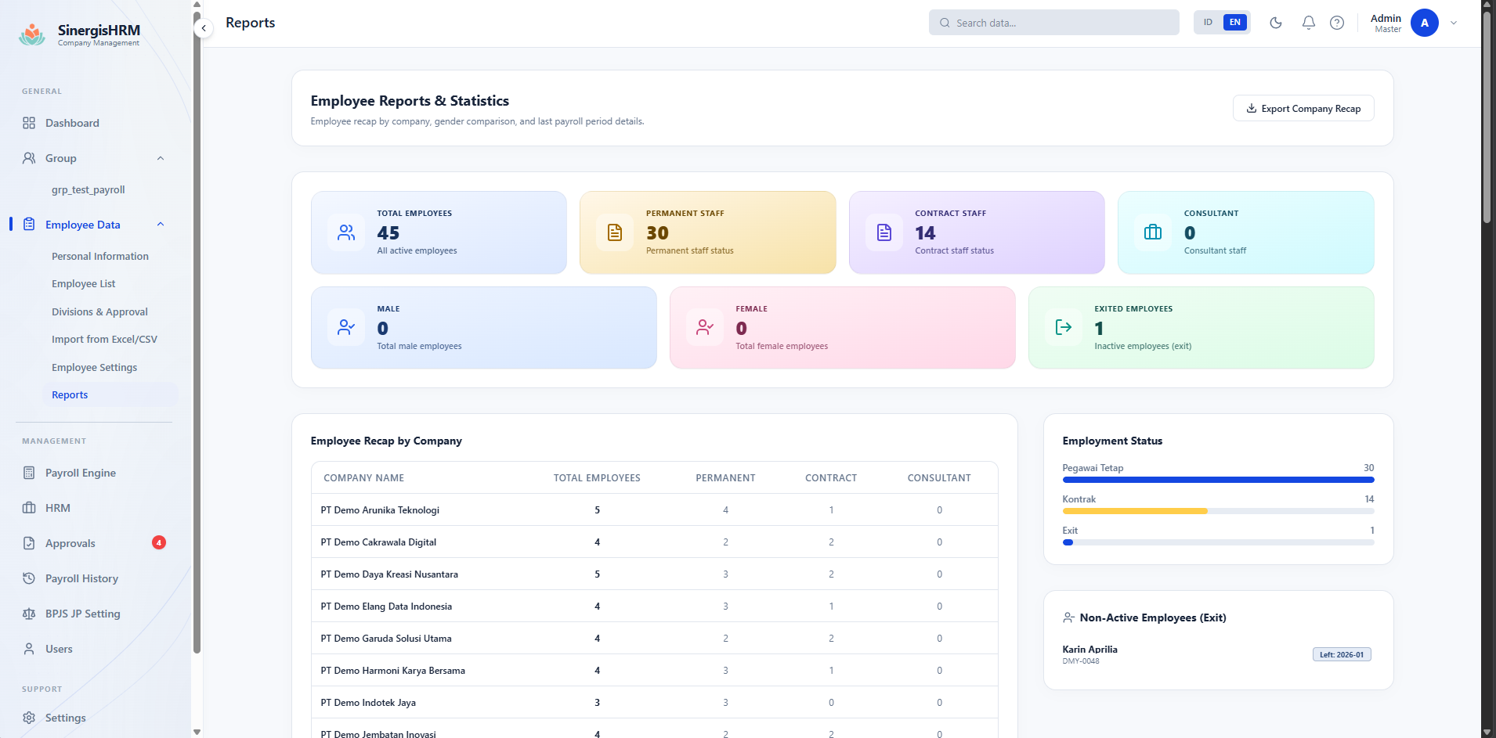Viewport: 1496px width, 738px height.
Task: Select the PT Demo Arunika Teknologi row
Action: coord(654,509)
